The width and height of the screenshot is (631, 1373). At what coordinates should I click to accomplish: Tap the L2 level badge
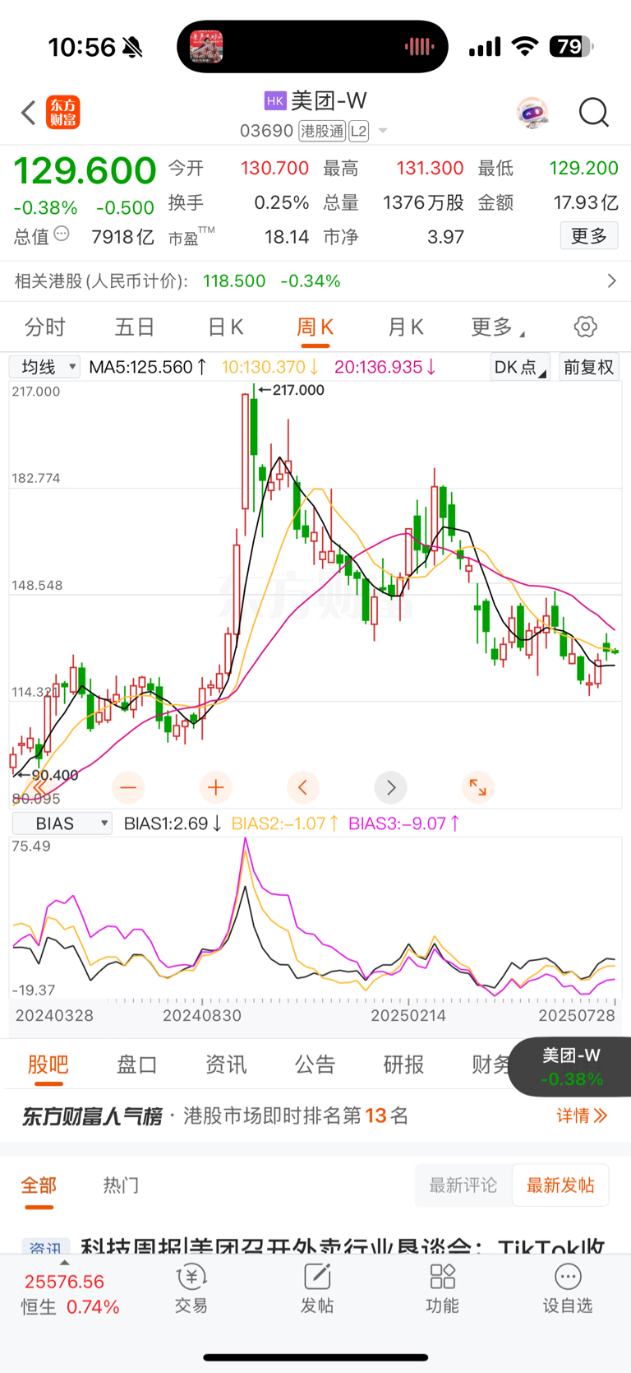358,131
